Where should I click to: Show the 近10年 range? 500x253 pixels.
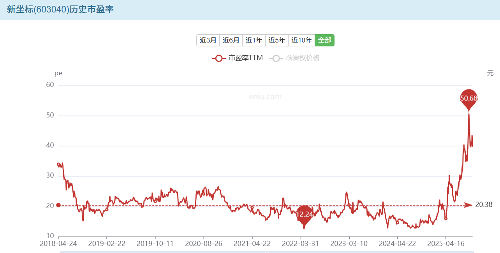coord(302,40)
